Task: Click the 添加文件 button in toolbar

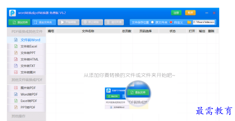Action: tap(19, 22)
